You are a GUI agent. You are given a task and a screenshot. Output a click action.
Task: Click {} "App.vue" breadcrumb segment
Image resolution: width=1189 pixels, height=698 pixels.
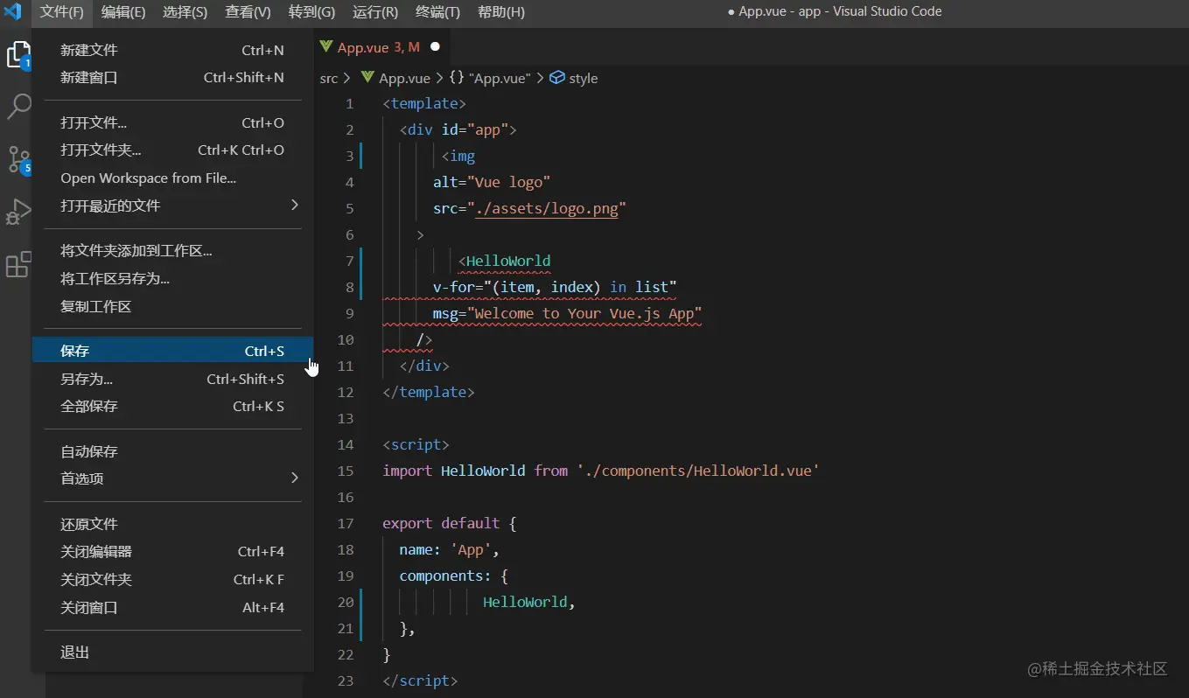pyautogui.click(x=490, y=78)
